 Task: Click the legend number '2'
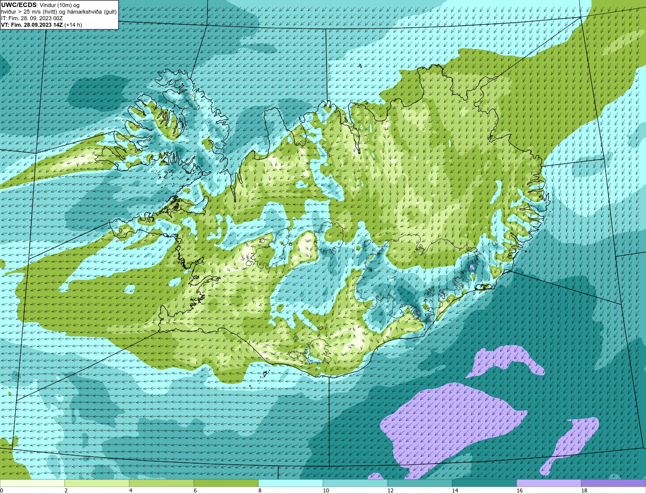pyautogui.click(x=66, y=490)
